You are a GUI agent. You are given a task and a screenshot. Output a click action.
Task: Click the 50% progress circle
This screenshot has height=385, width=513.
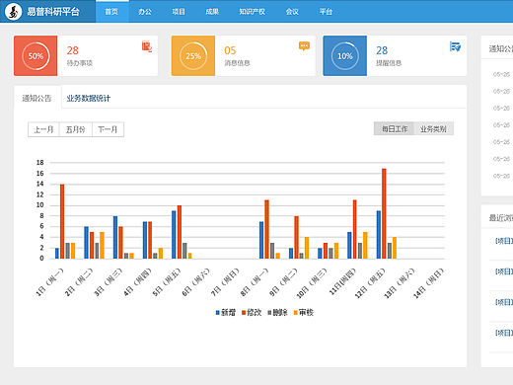(x=36, y=56)
